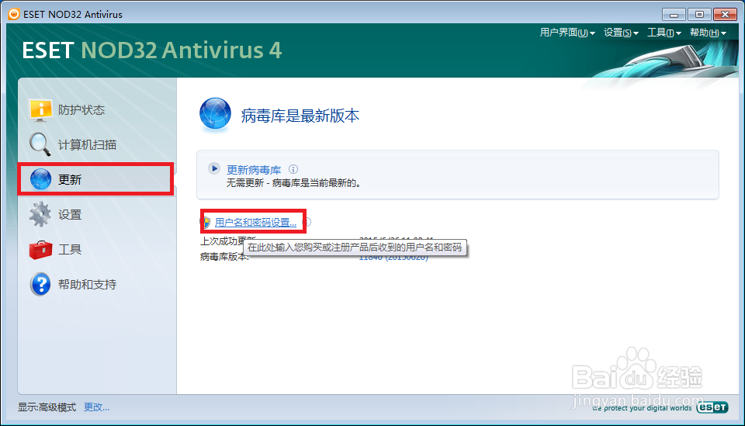Click info icon next to 更新病毒库
745x426 pixels.
(x=293, y=169)
